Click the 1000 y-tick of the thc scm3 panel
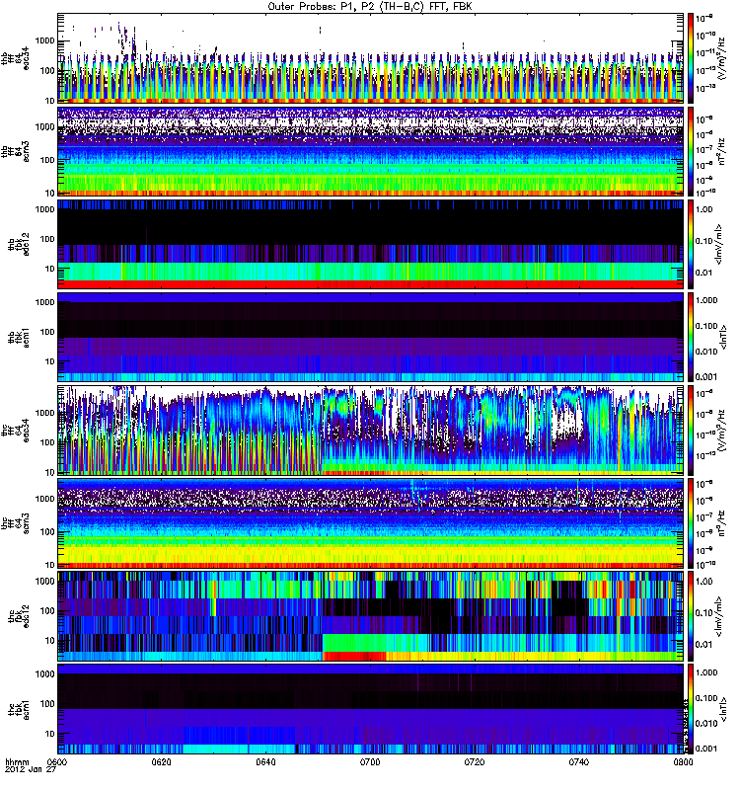Image resolution: width=740 pixels, height=790 pixels. pos(45,499)
